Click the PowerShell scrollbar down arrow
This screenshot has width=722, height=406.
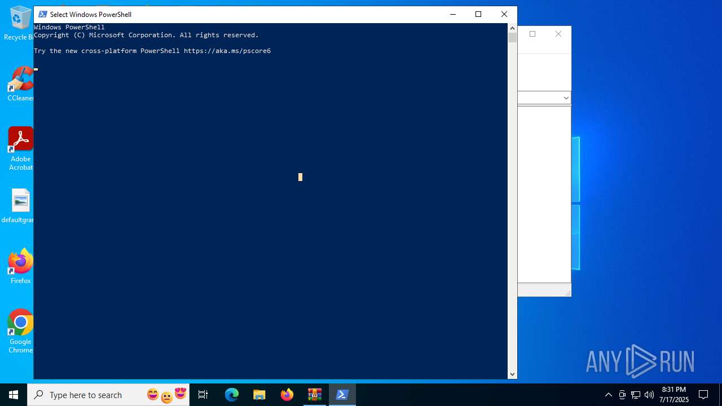[512, 374]
